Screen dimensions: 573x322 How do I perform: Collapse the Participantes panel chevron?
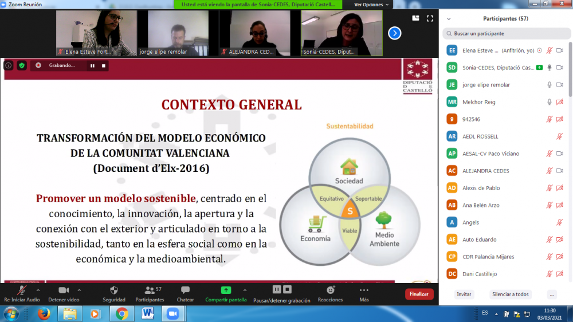[x=449, y=18]
